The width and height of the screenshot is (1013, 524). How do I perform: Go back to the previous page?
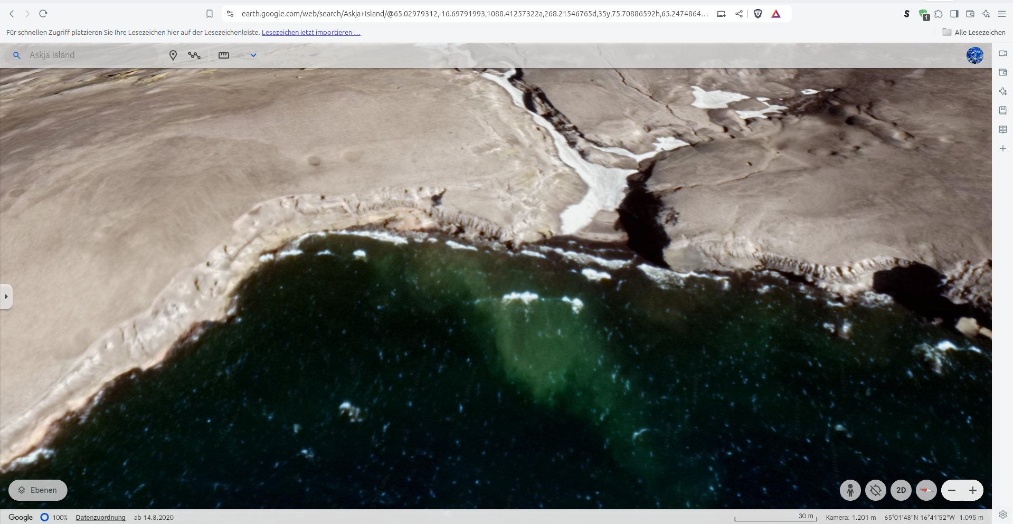(12, 14)
